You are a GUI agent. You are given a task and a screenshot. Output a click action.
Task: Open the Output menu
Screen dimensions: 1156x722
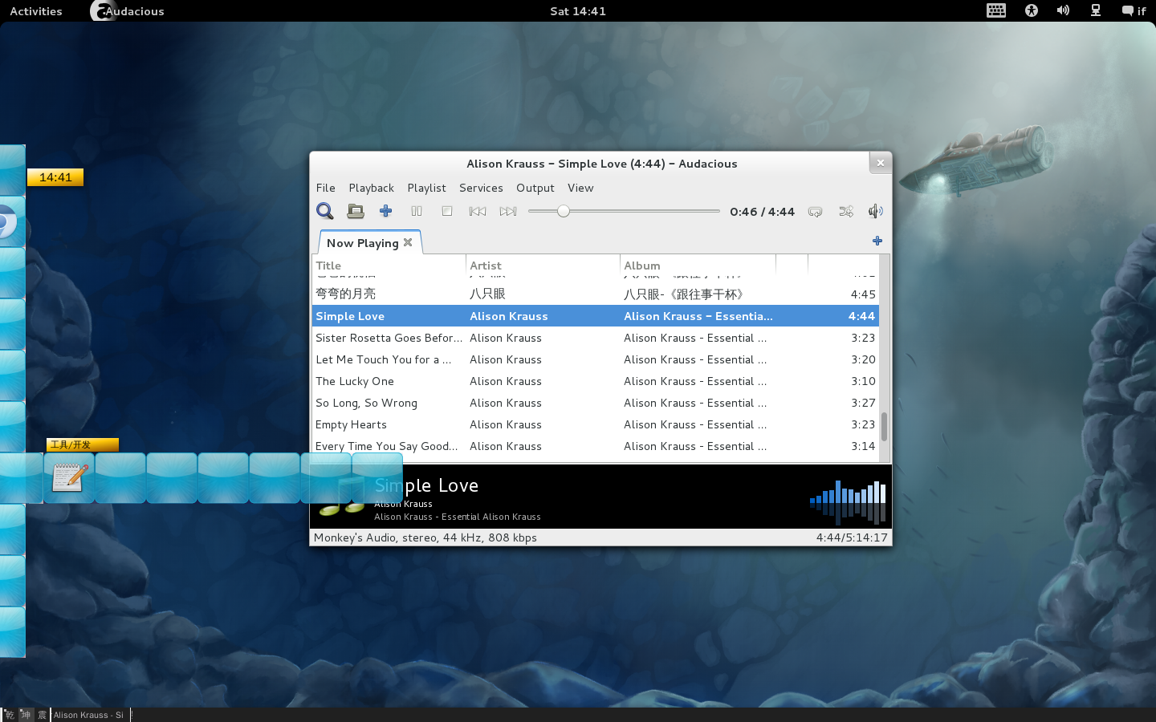535,188
